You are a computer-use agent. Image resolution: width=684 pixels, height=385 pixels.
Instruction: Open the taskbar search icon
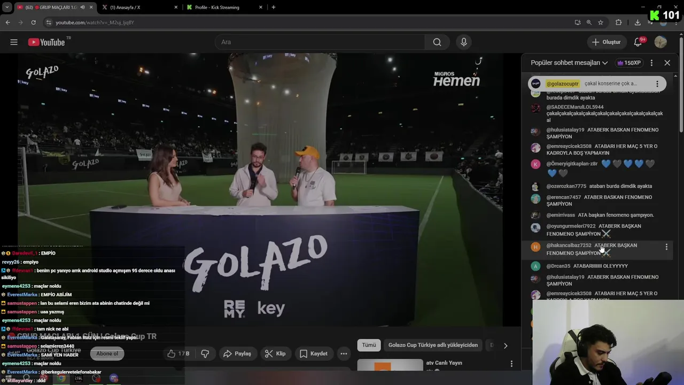click(26, 378)
